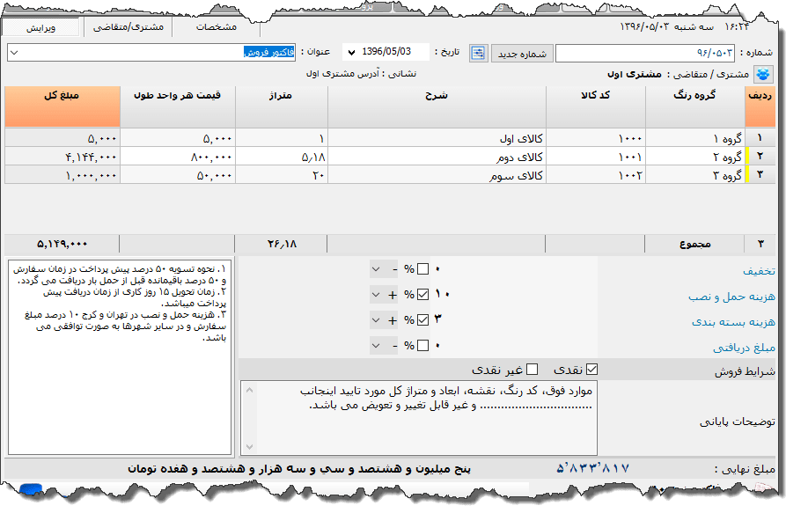Select the کالای دوم description cell
The width and height of the screenshot is (786, 506).
click(437, 157)
